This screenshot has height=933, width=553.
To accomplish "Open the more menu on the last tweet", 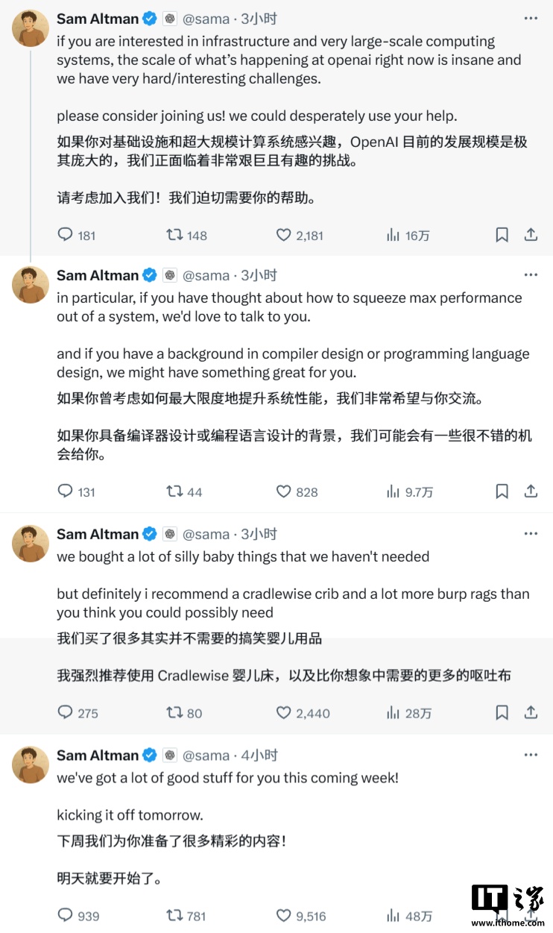I will point(531,755).
